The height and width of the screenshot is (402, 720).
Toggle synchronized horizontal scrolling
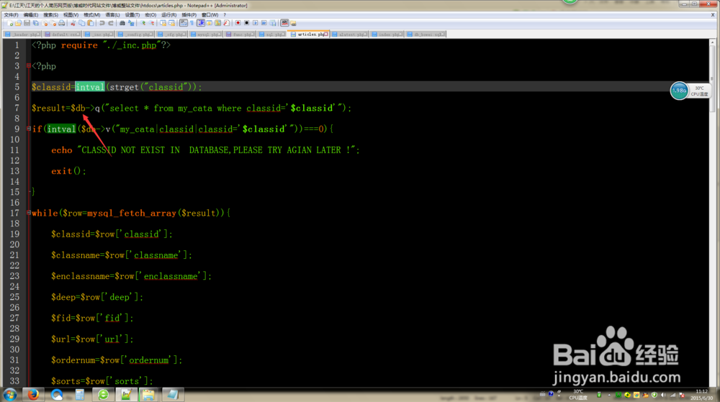click(x=172, y=23)
